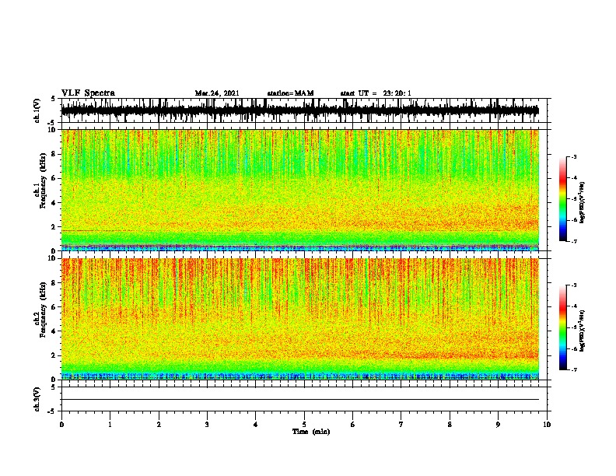Click the "ch.3(V)" waveform axis label
The width and height of the screenshot is (616, 476).
point(37,399)
